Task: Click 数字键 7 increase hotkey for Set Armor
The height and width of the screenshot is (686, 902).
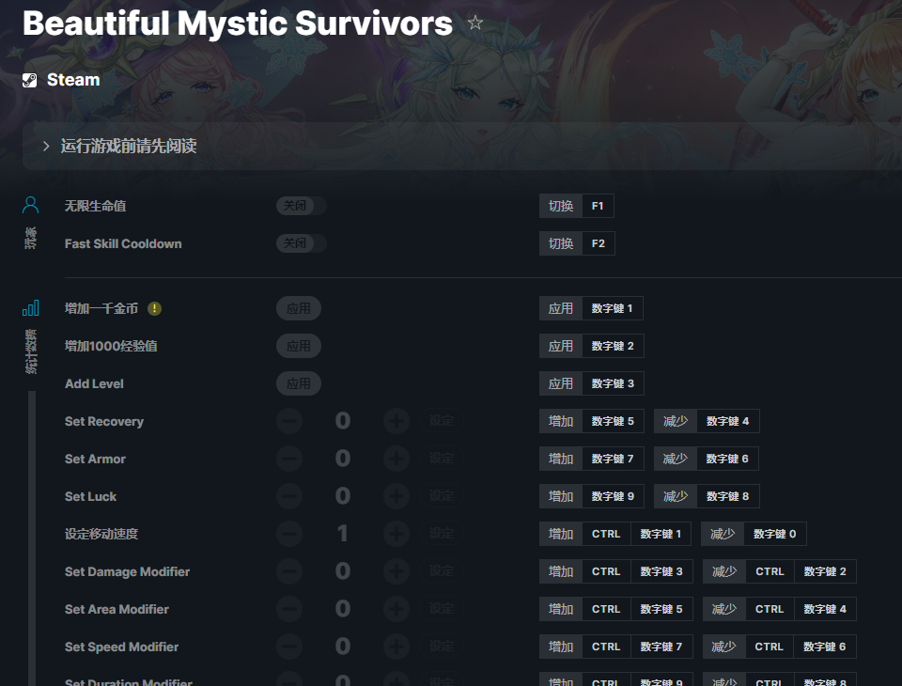Action: [613, 459]
